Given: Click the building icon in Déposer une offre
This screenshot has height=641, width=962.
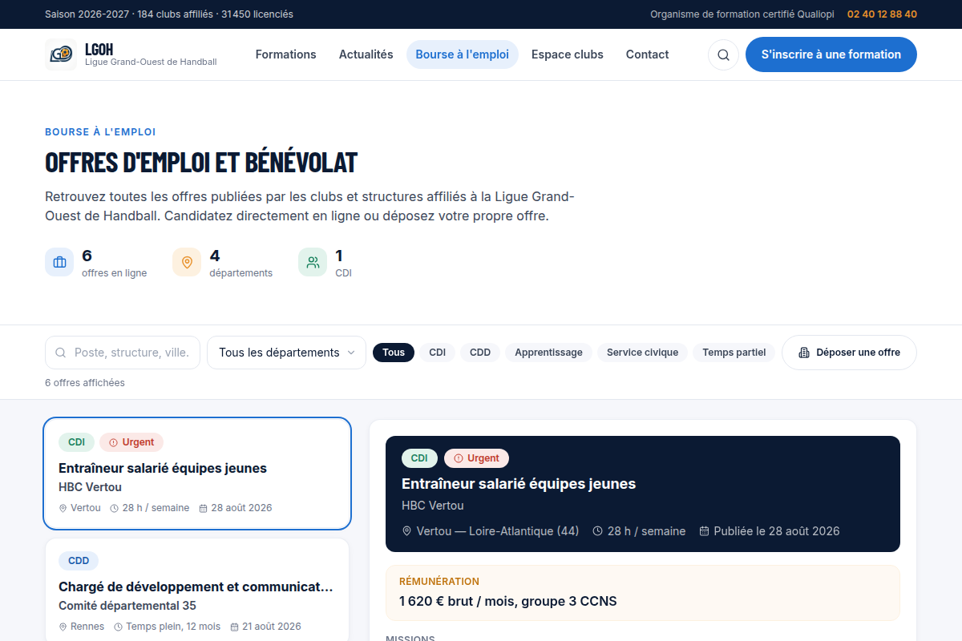Looking at the screenshot, I should click(x=804, y=353).
